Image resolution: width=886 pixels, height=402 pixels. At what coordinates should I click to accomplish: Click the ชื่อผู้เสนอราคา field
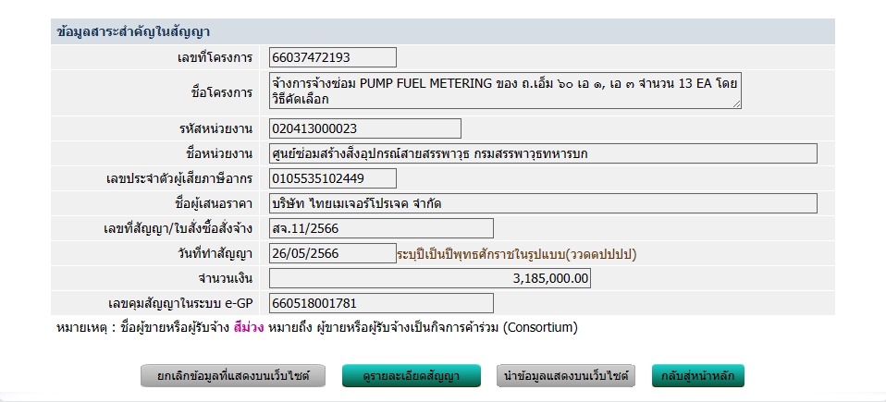pos(543,203)
